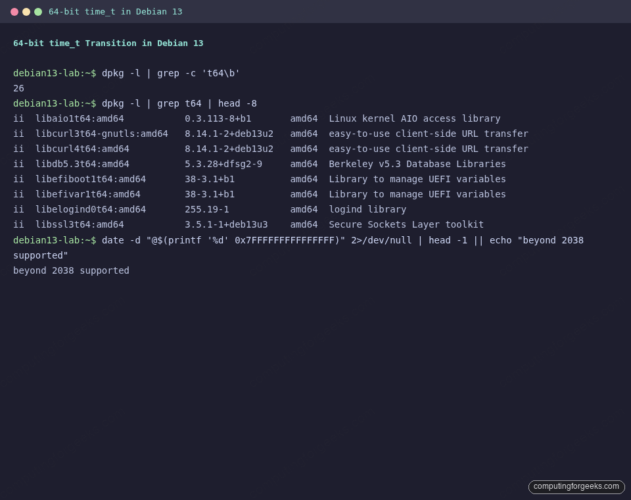The image size is (631, 500).
Task: Select the libssl3t64 Secure Sockets line
Action: 78,224
